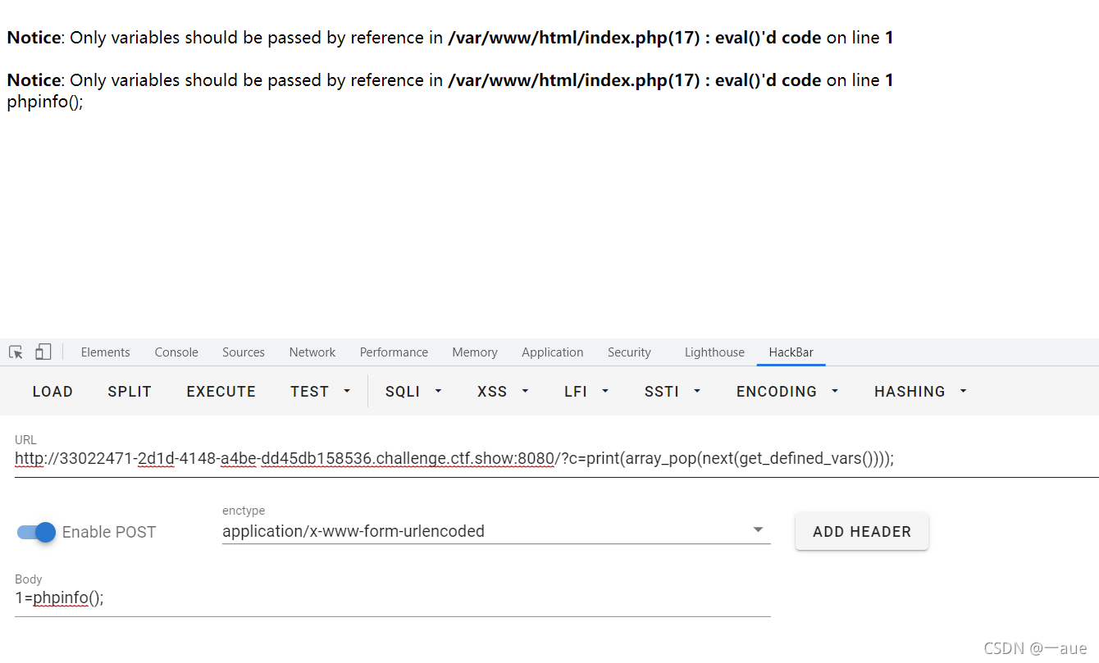
Task: Switch to the Sources tab
Action: pyautogui.click(x=244, y=352)
